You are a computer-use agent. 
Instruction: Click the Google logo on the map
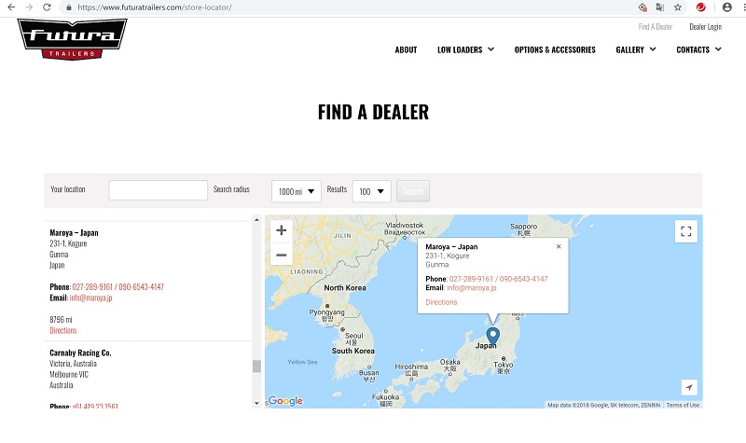click(285, 401)
